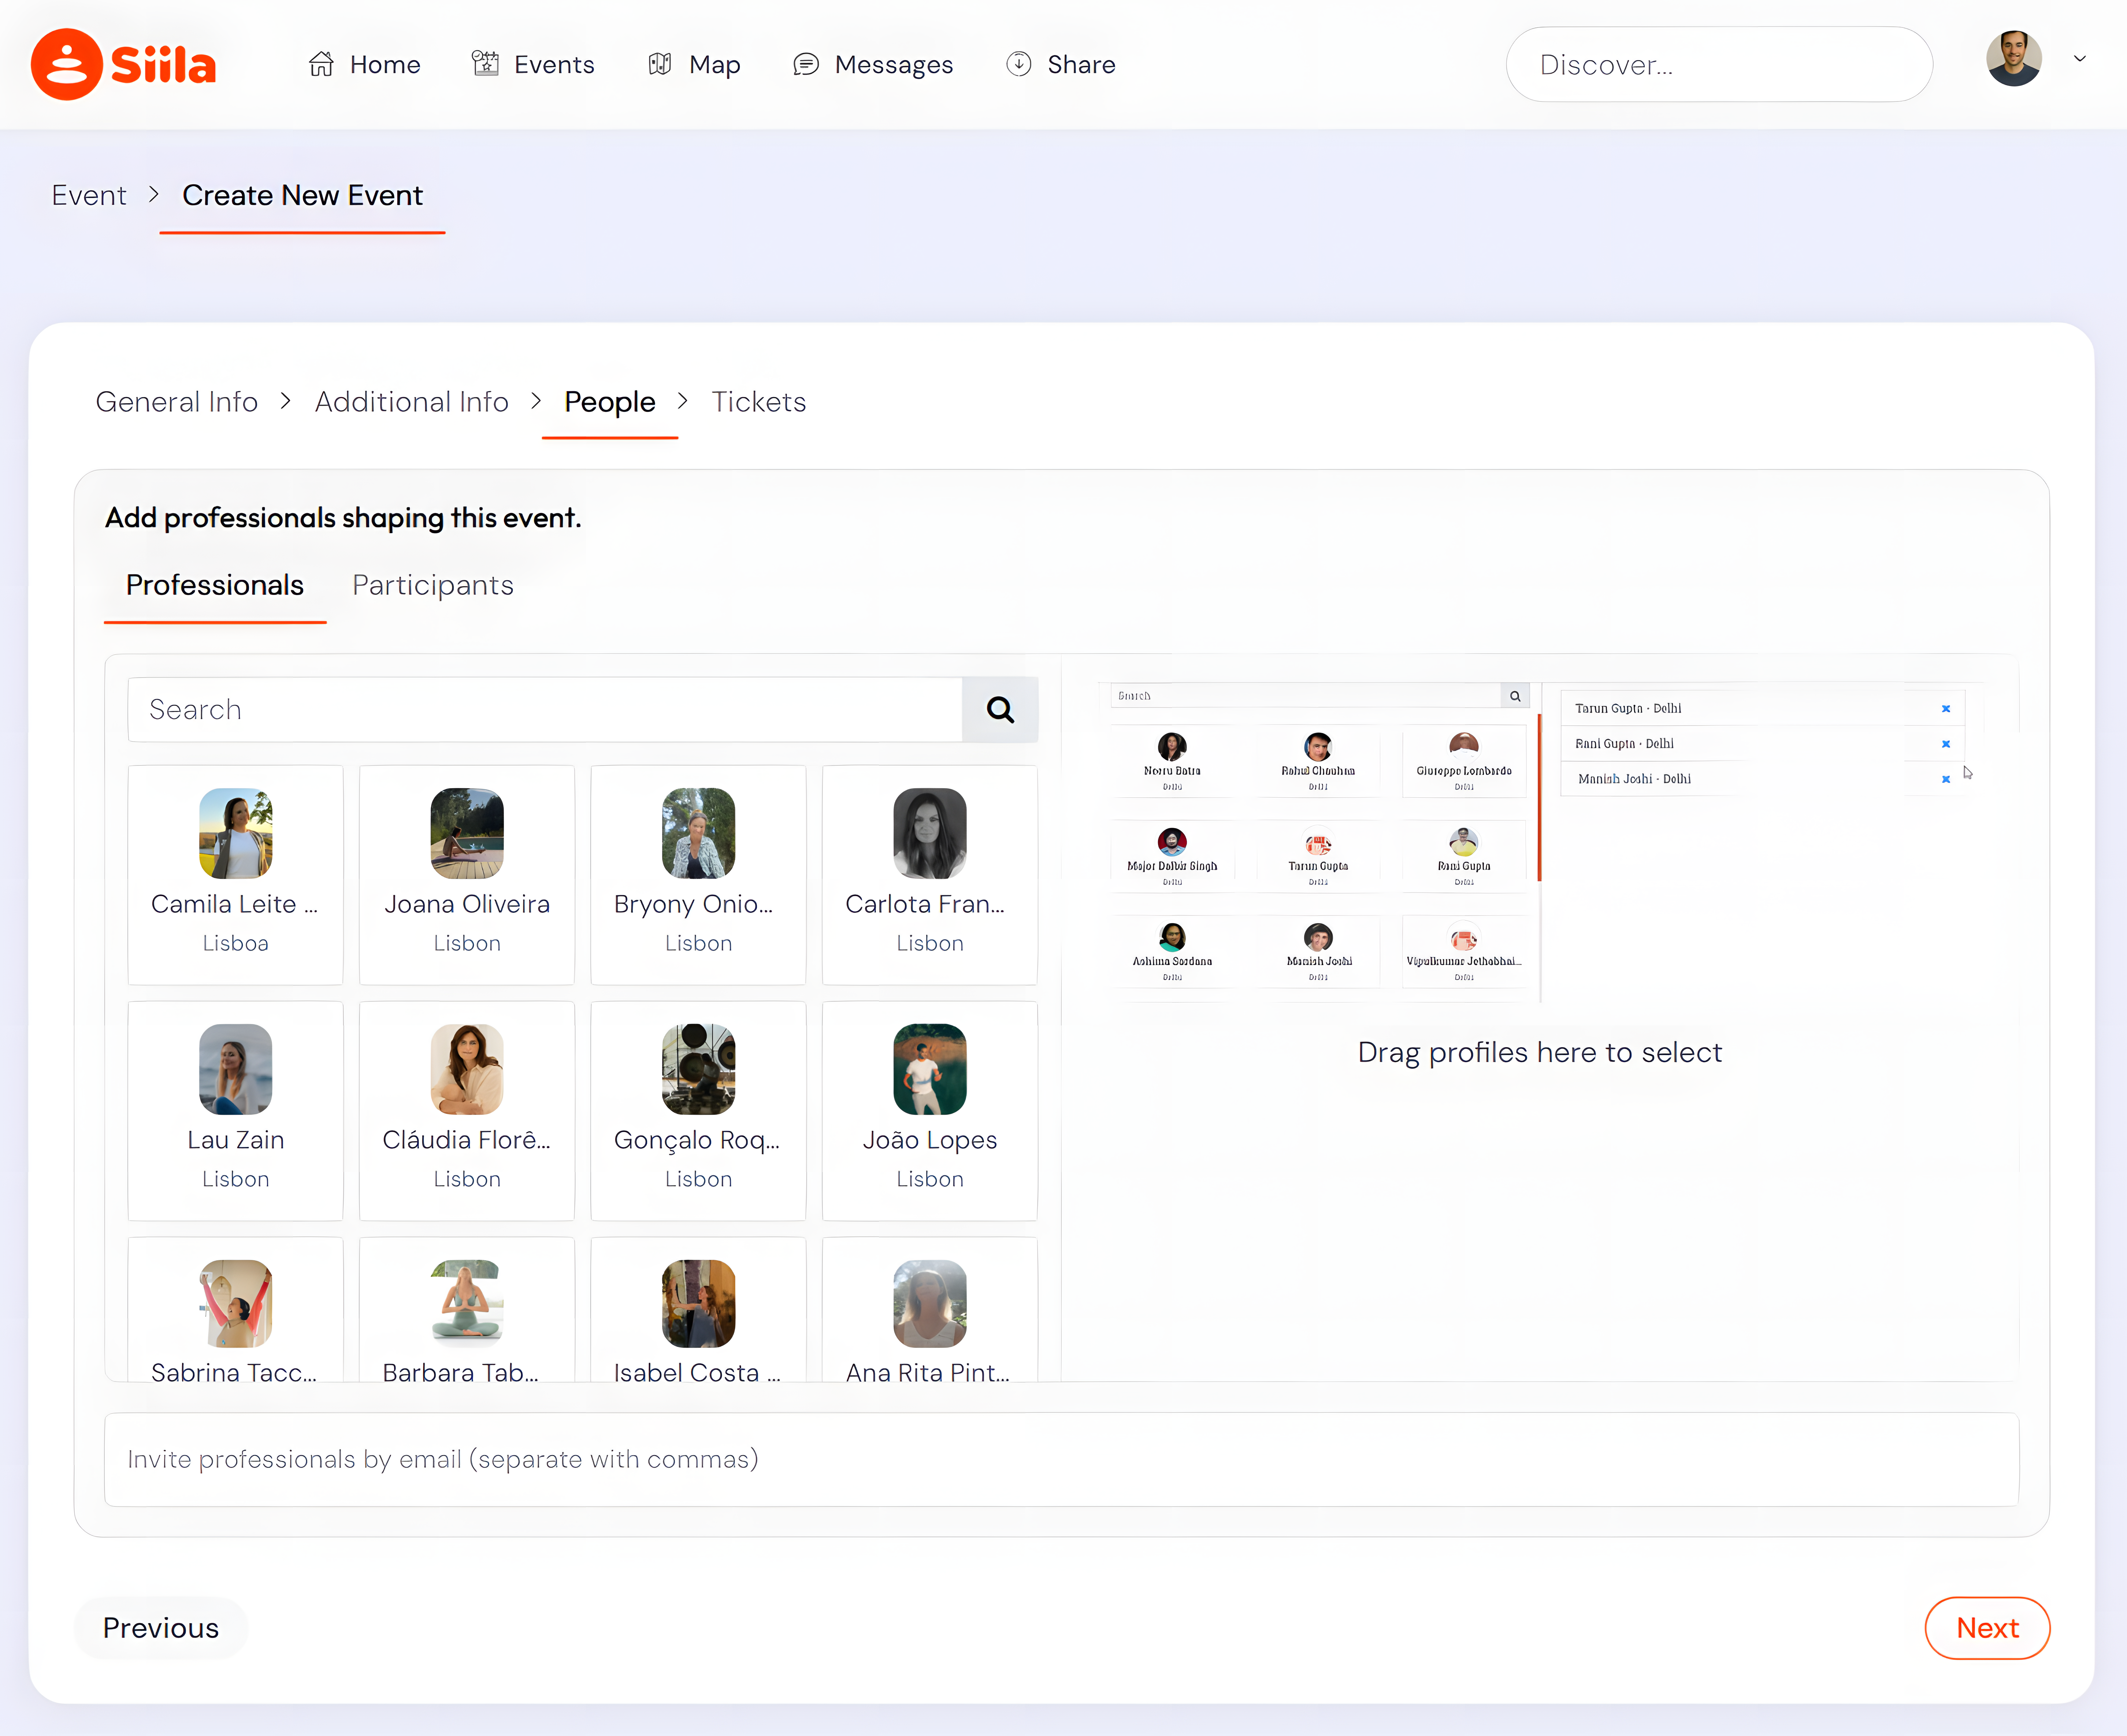This screenshot has height=1736, width=2127.
Task: Select Joana Oliveira profile card
Action: point(467,875)
